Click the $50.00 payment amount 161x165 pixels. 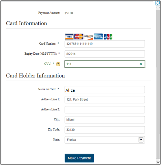(69, 13)
